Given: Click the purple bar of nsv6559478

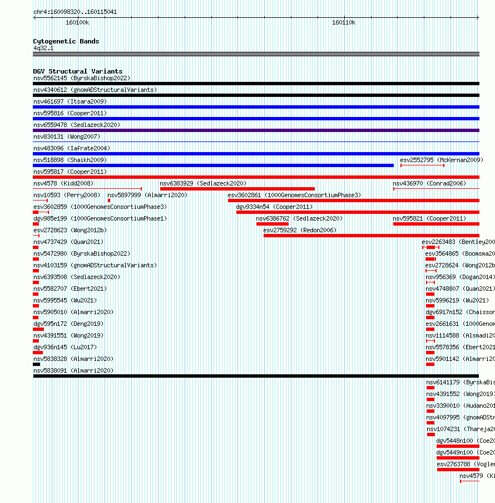Looking at the screenshot, I should tap(256, 130).
